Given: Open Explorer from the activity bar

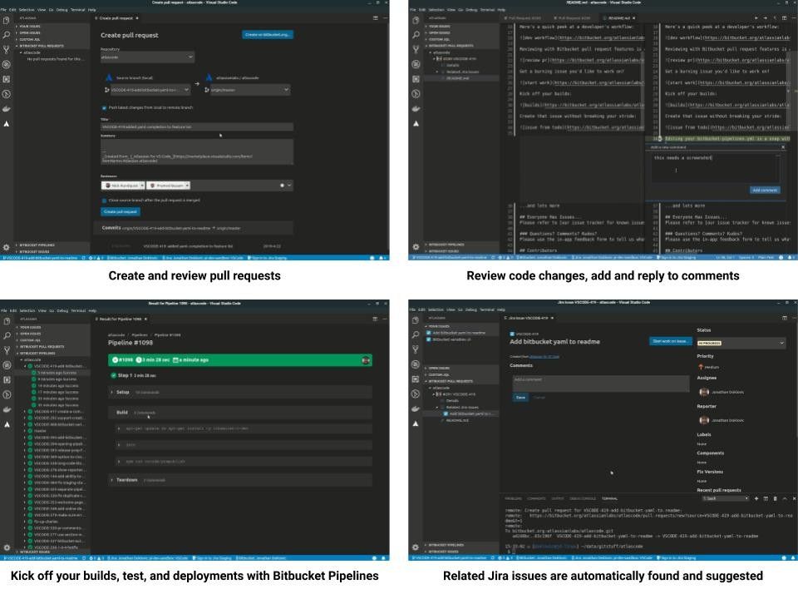Looking at the screenshot, I should click(x=7, y=22).
